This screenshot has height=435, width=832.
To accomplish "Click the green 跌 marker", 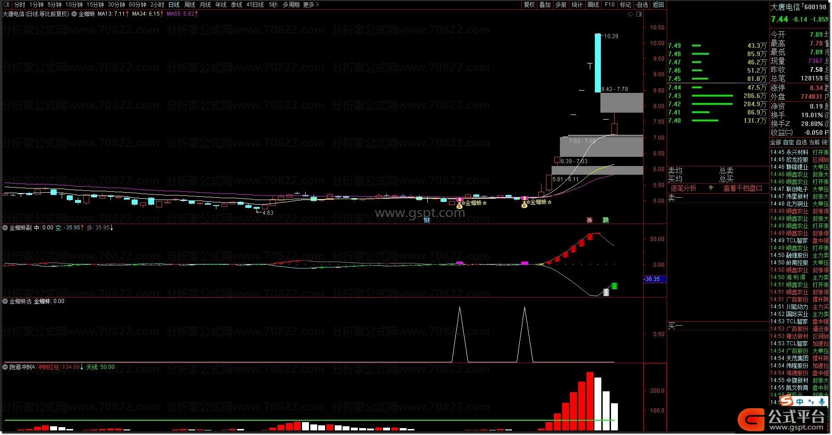I will click(x=606, y=220).
